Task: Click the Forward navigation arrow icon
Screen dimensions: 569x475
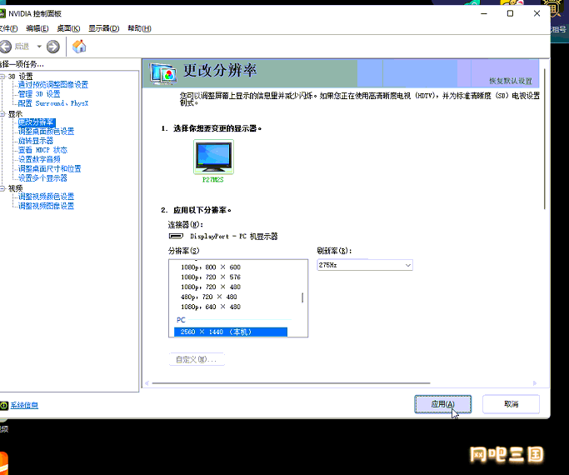Action: point(53,47)
